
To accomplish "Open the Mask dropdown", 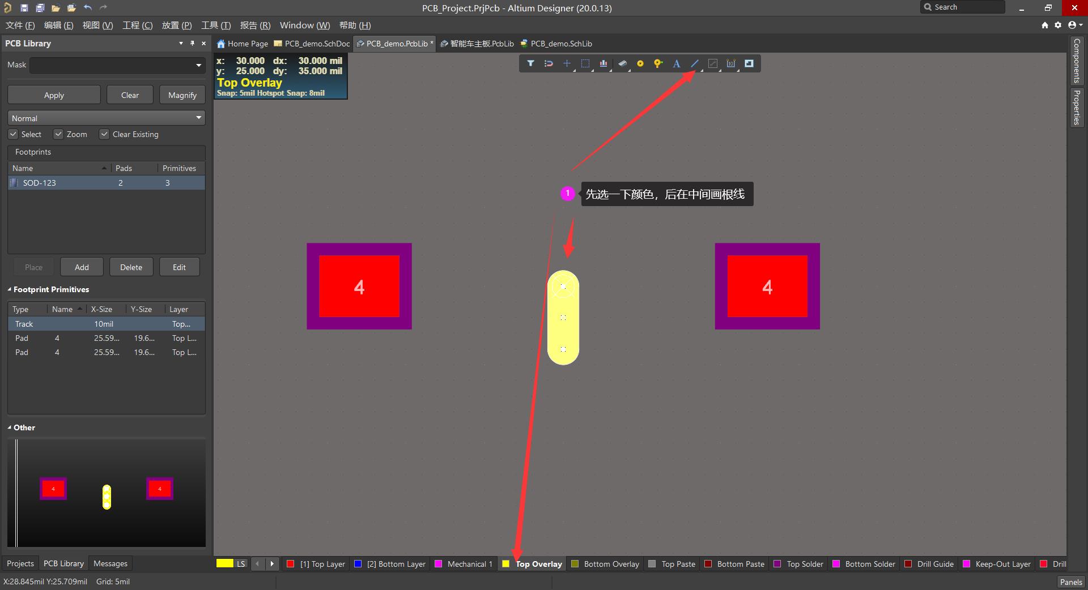I will [199, 65].
